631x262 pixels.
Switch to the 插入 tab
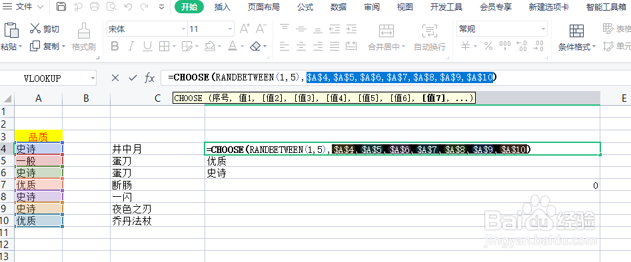(x=222, y=7)
